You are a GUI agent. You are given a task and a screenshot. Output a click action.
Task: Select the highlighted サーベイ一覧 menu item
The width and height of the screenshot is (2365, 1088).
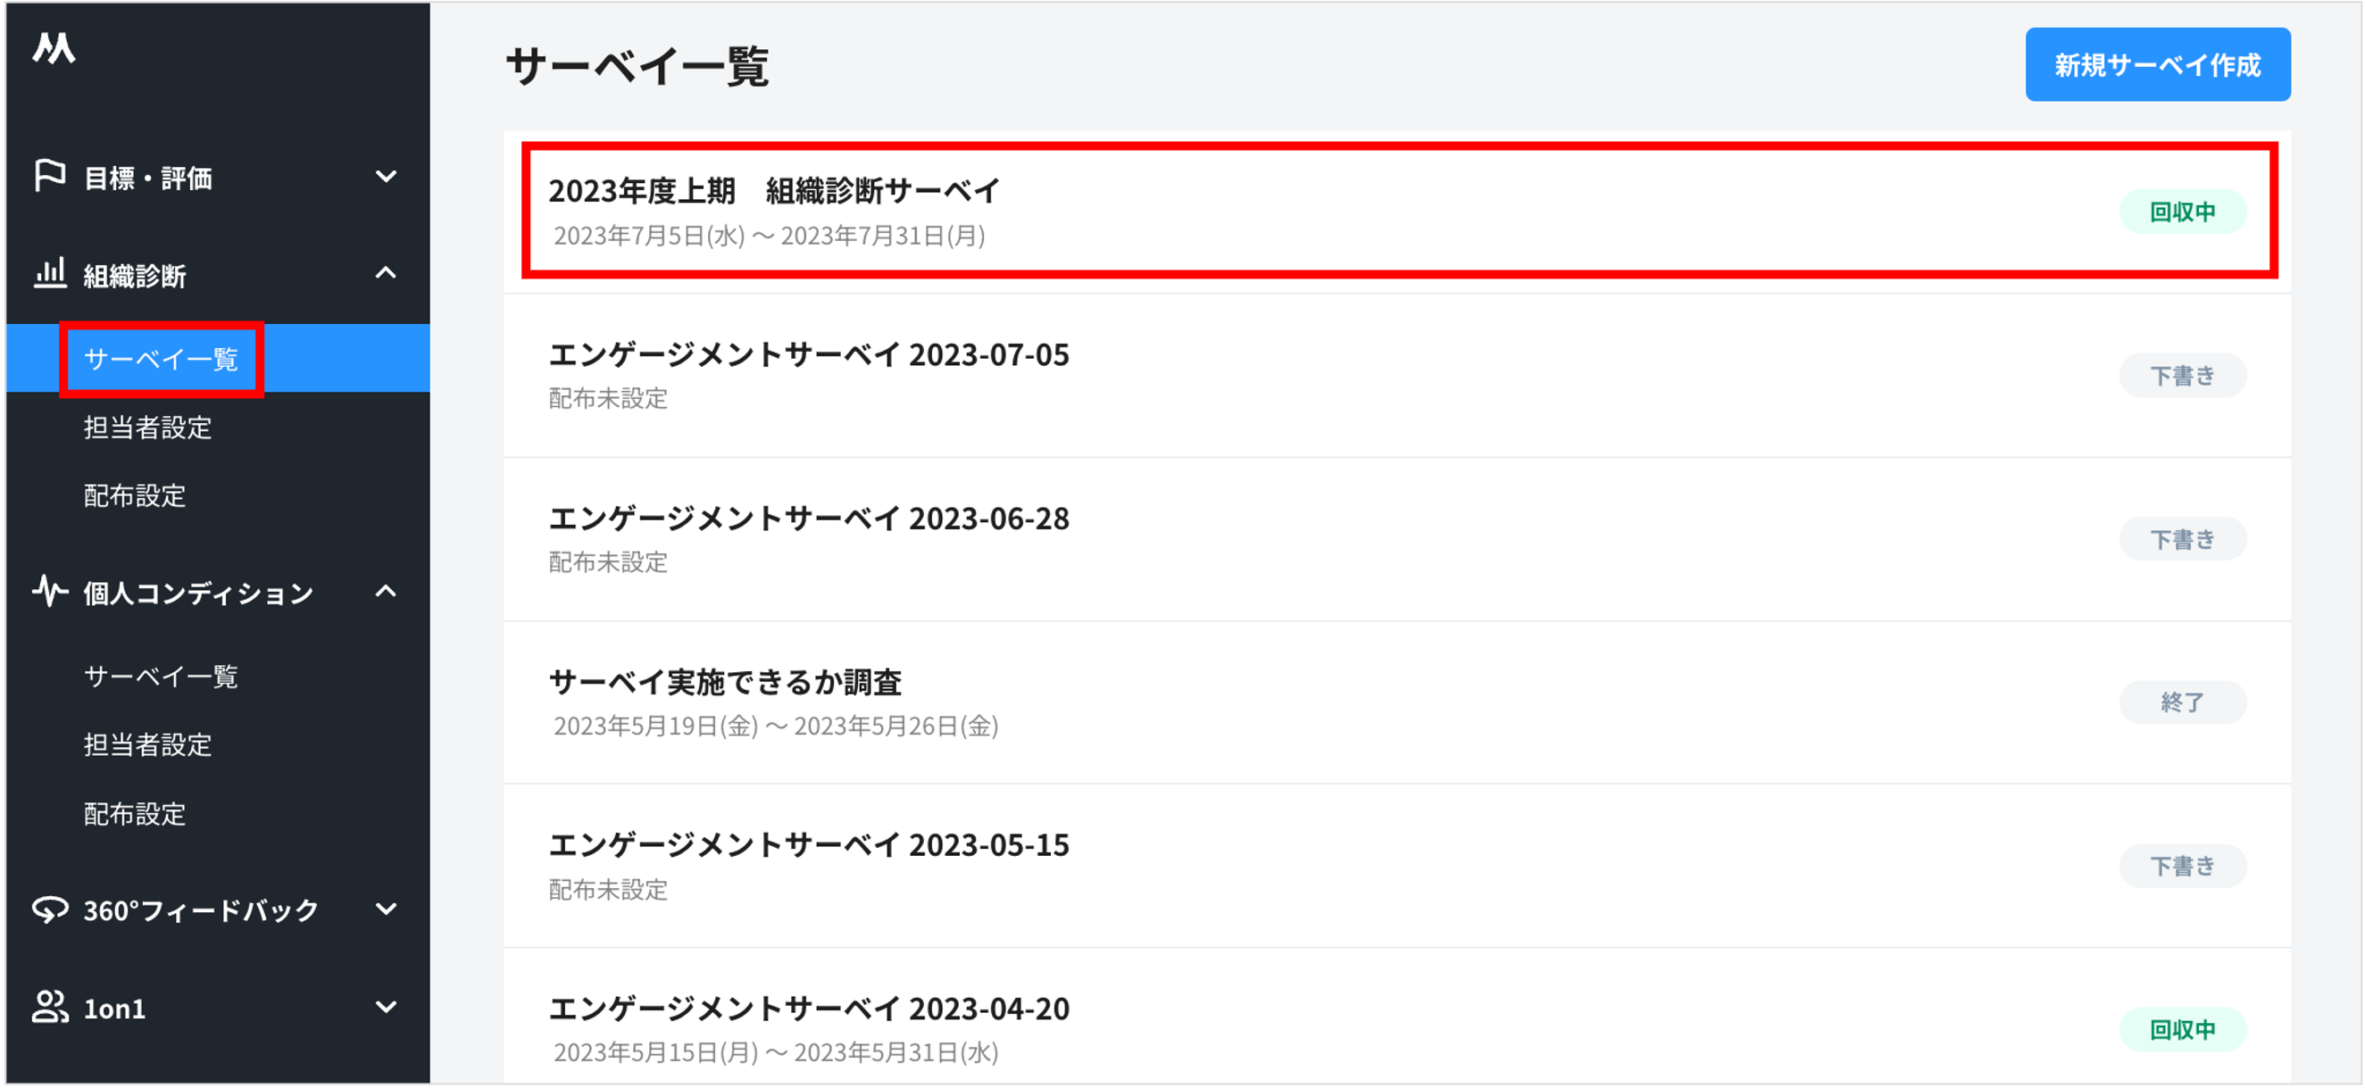point(161,360)
